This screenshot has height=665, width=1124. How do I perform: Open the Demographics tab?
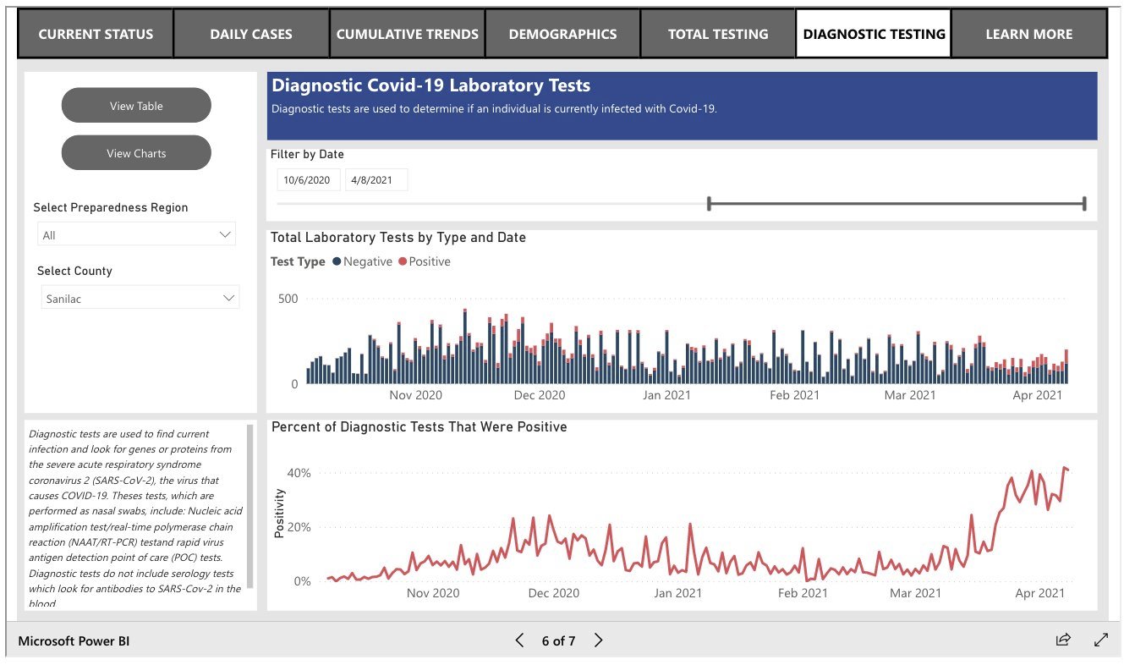pos(562,35)
